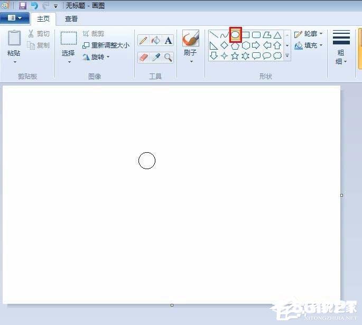Image resolution: width=362 pixels, height=325 pixels.
Task: Pick the Right arrow shape
Action: click(x=256, y=45)
